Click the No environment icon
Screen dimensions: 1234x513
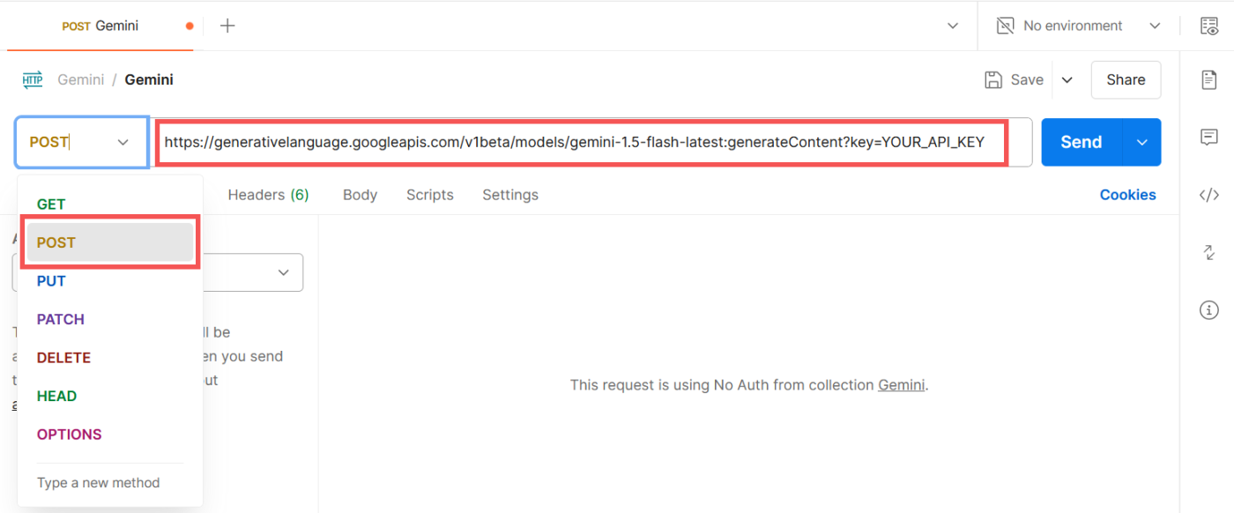pyautogui.click(x=1005, y=26)
